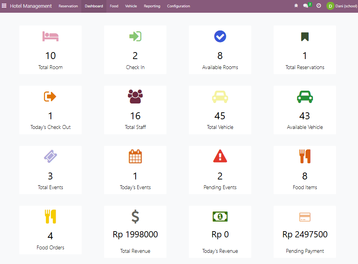
Task: Select the Vehicle menu item
Action: 131,6
